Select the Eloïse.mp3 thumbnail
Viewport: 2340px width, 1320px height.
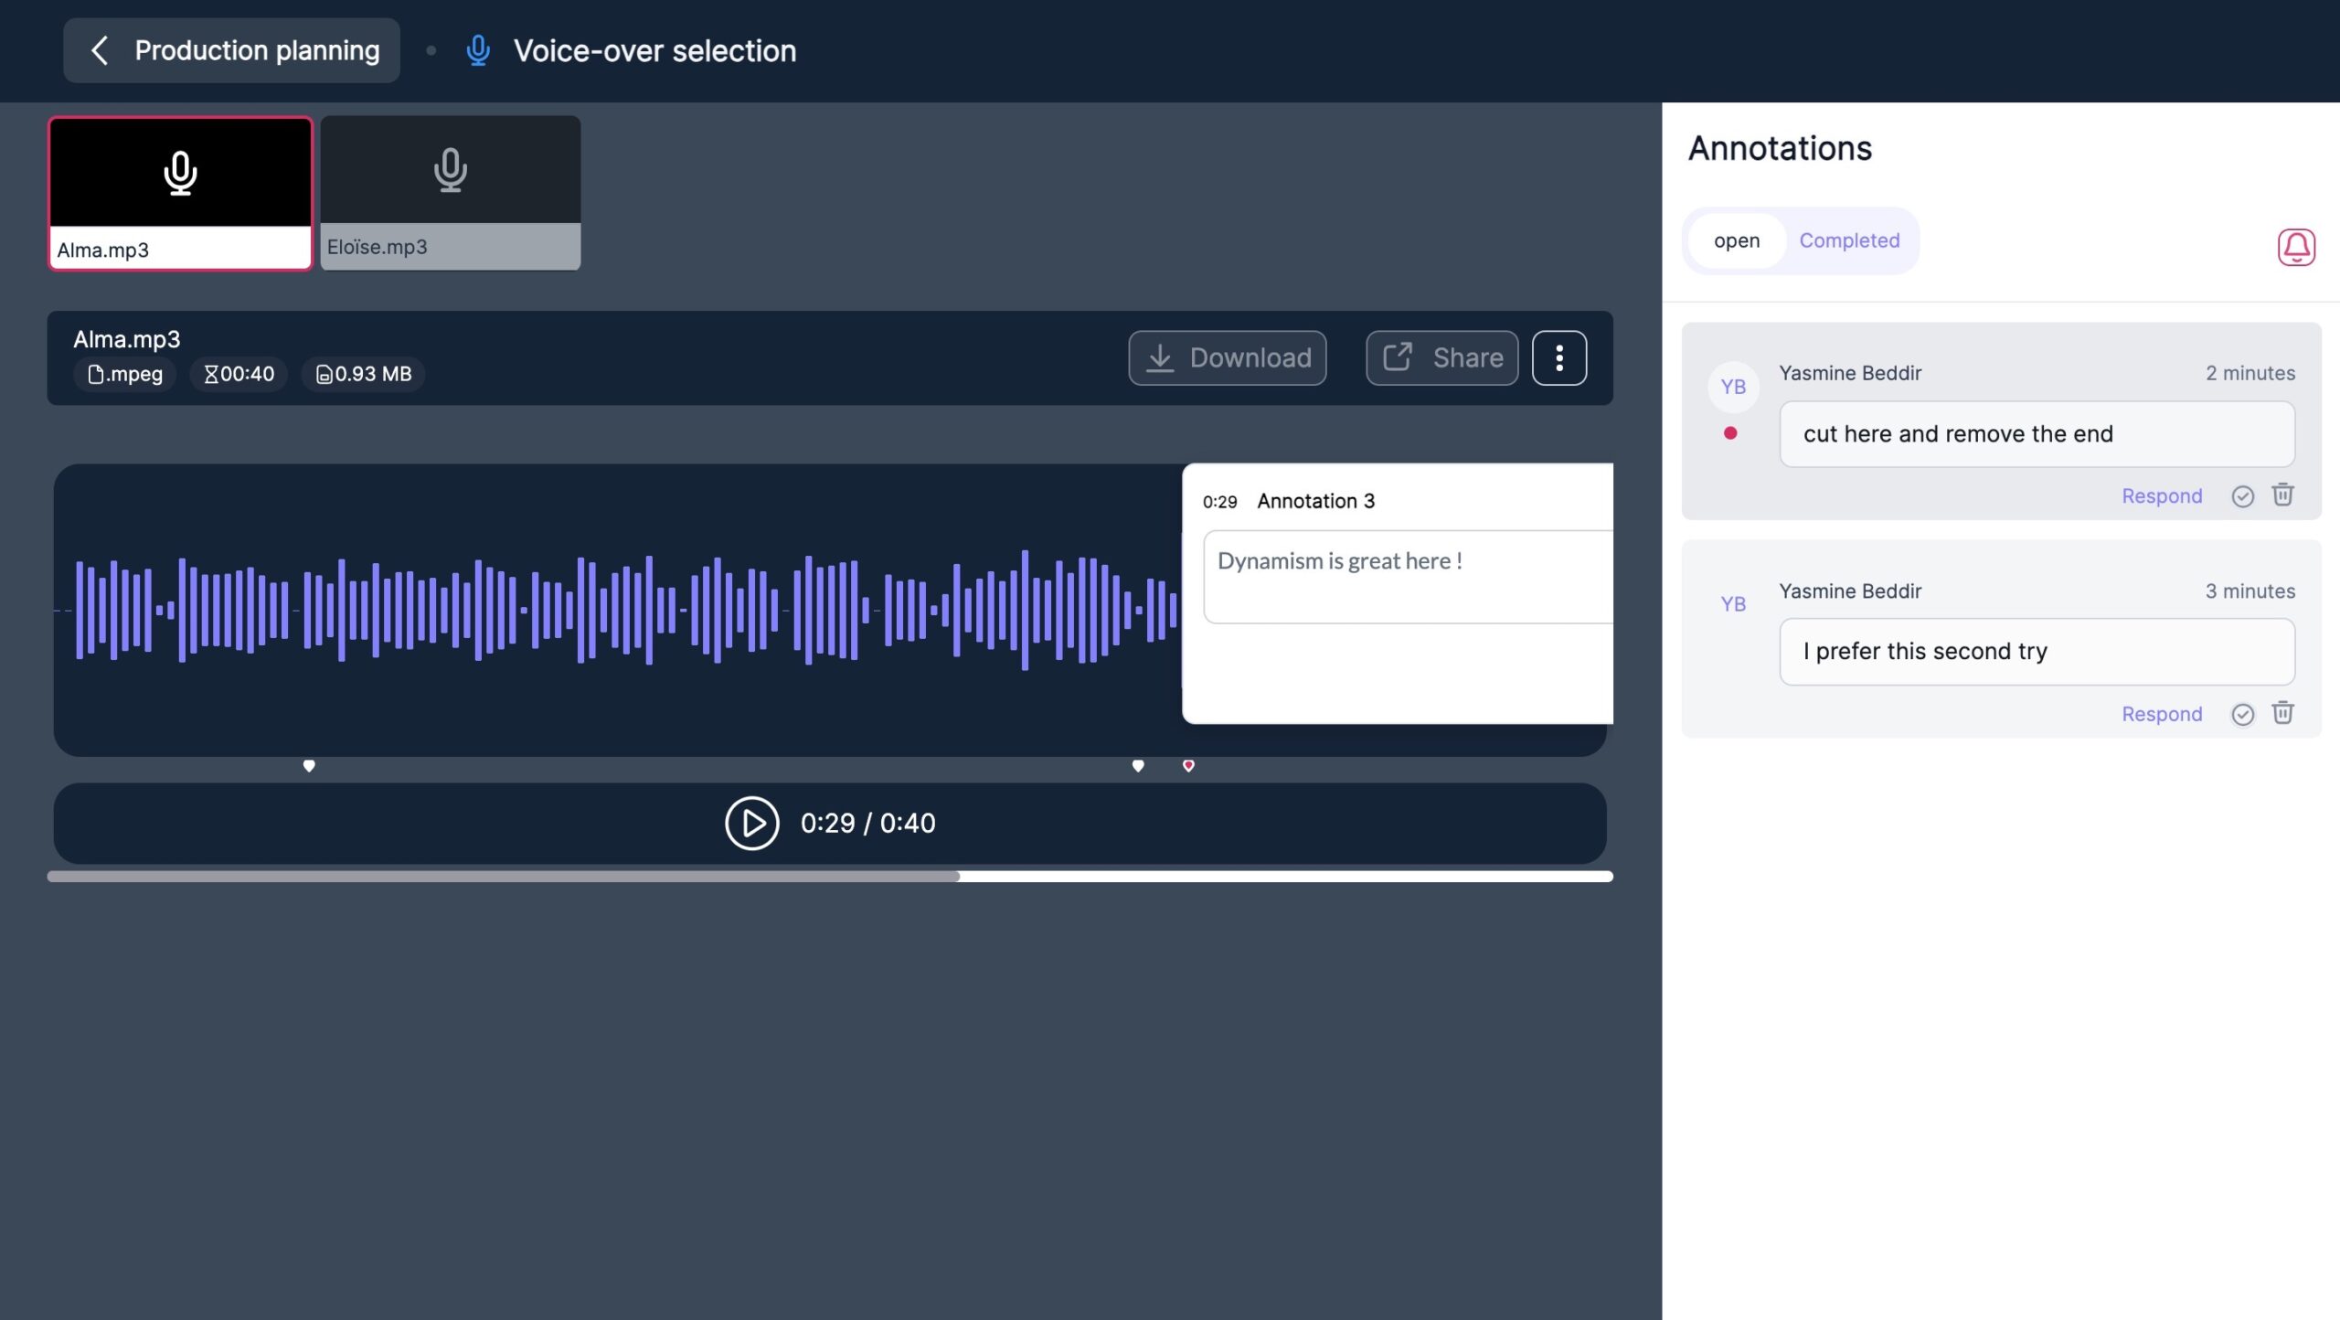pos(450,192)
